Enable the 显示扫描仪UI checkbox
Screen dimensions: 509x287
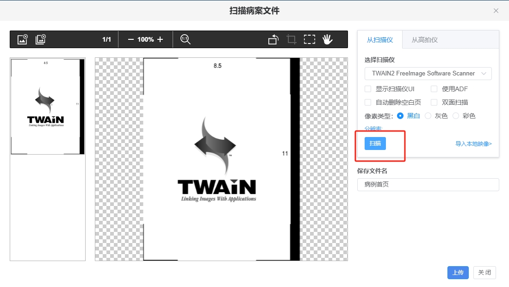[x=368, y=88]
